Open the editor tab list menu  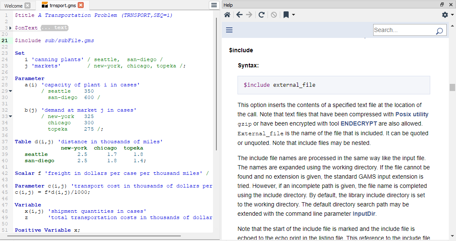pyautogui.click(x=214, y=5)
